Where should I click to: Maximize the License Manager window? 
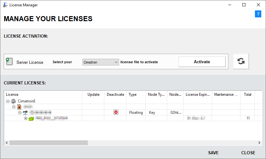point(244,5)
